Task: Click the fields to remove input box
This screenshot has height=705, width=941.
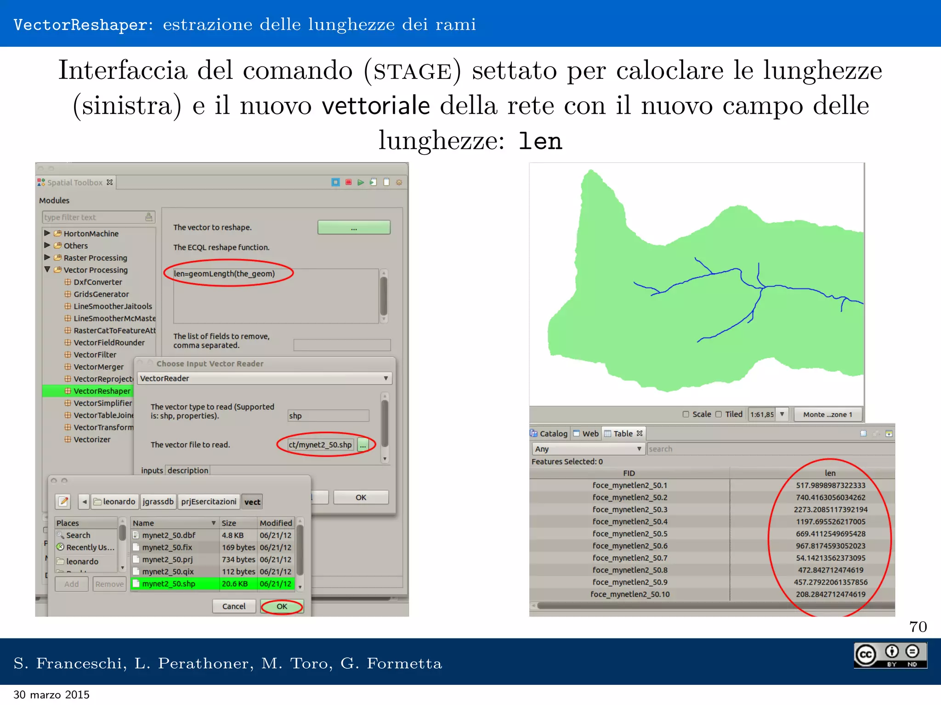Action: [342, 345]
